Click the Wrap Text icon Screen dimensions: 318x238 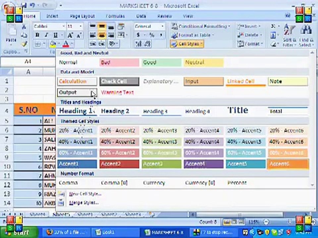point(121,26)
